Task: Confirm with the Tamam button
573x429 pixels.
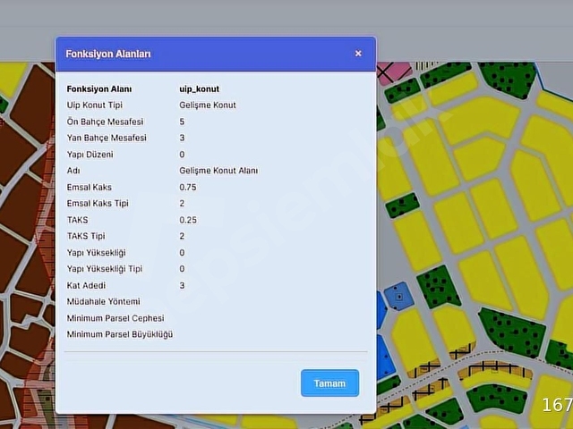Action: (329, 383)
